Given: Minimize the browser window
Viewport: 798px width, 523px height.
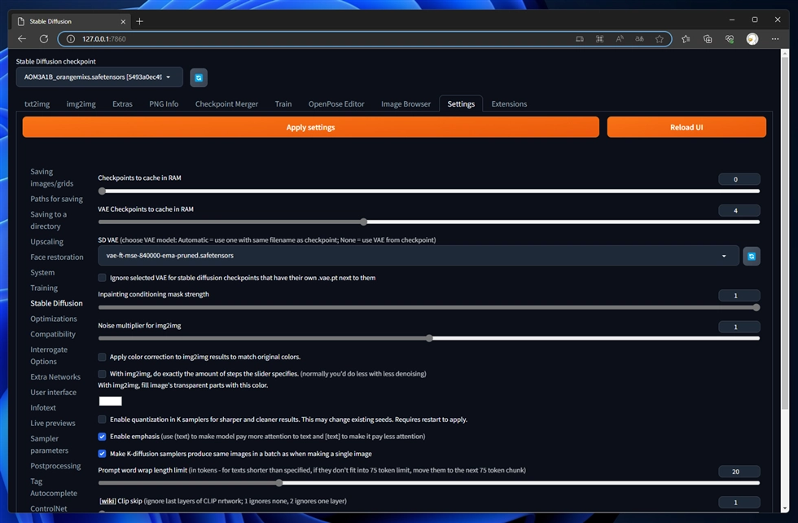Looking at the screenshot, I should pos(732,20).
